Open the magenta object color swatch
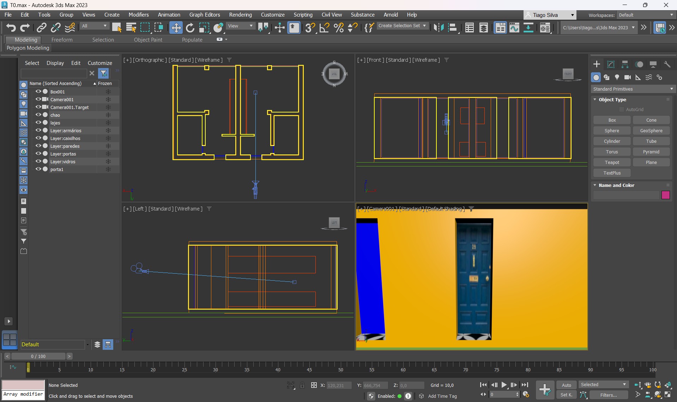This screenshot has height=402, width=677. click(x=665, y=195)
